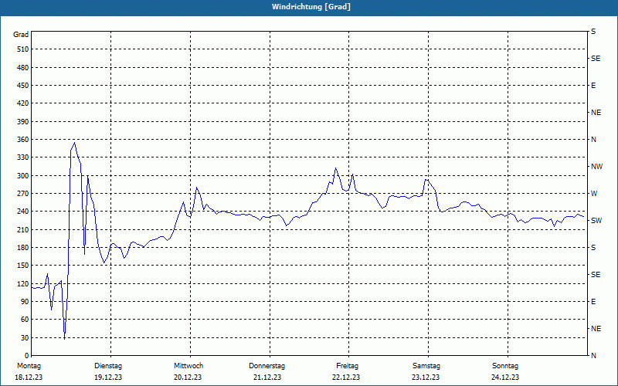Viewport: 618px width, 386px height.
Task: Click the '240' degree axis label
Action: click(23, 212)
